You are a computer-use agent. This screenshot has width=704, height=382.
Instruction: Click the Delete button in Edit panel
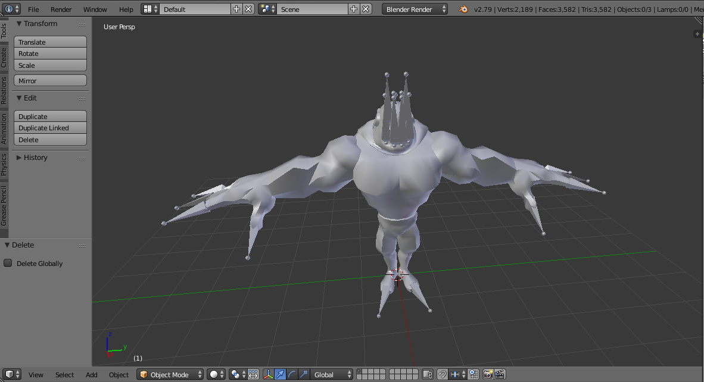(50, 139)
